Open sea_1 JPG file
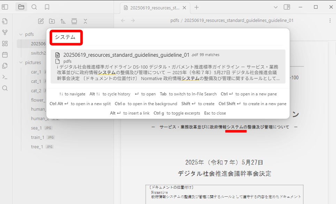The image size is (336, 204). 37,128
